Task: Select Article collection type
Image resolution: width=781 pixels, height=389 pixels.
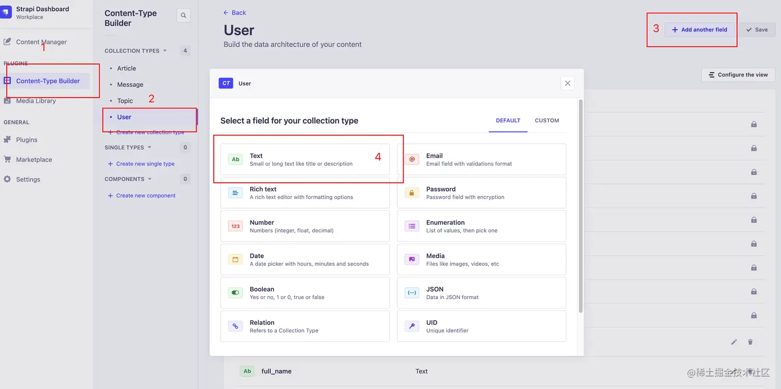Action: coord(127,68)
